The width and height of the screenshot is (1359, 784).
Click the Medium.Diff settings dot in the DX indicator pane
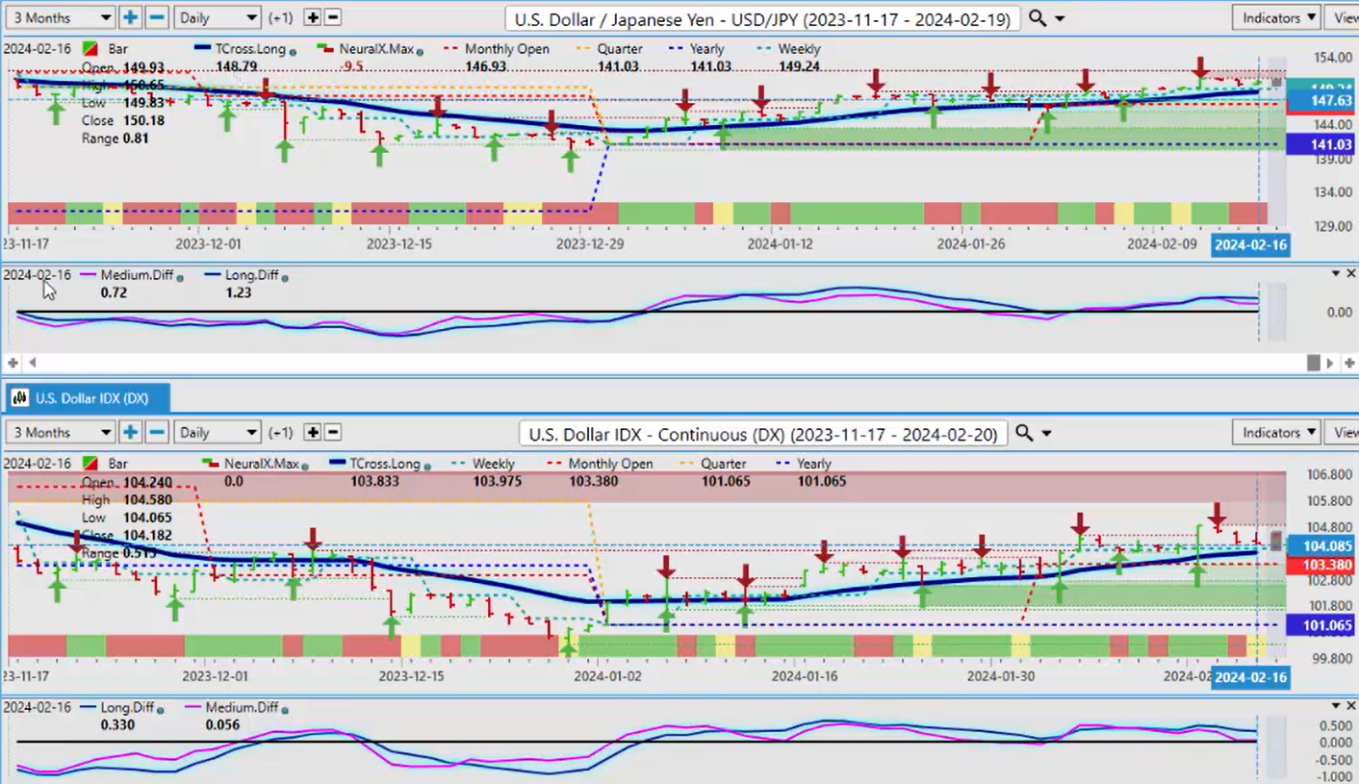coord(286,710)
